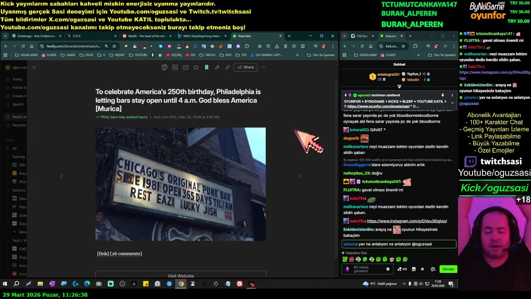Open Windows Start menu
The width and height of the screenshot is (531, 299).
click(5, 284)
